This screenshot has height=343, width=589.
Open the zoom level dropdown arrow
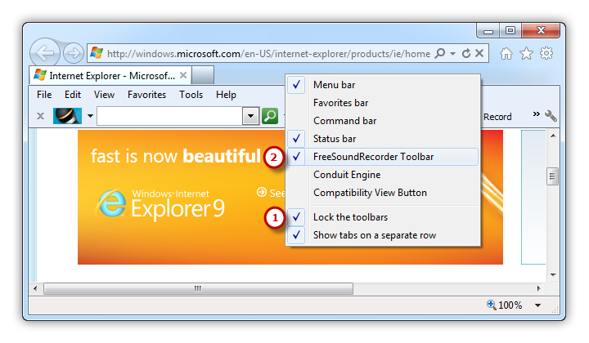coord(538,305)
